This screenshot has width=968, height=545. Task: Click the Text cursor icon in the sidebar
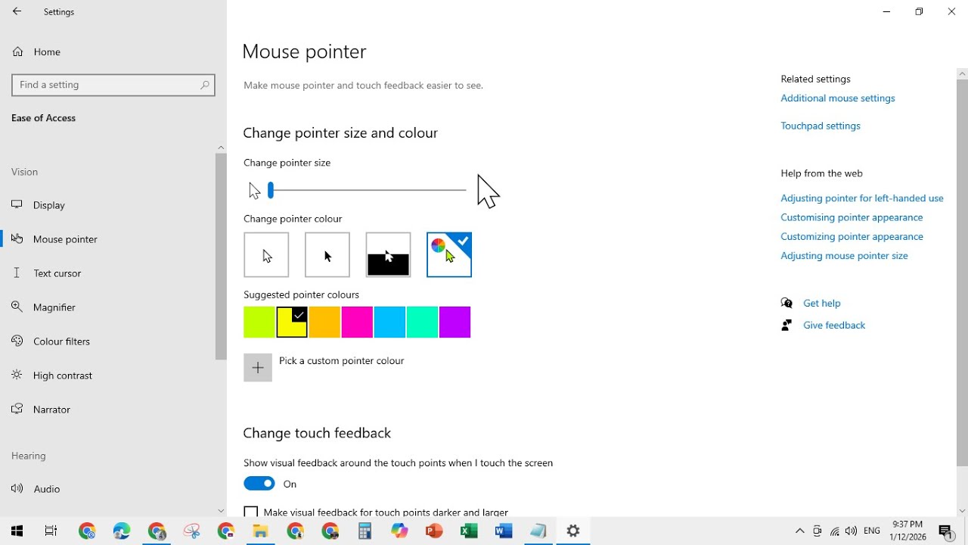(17, 273)
